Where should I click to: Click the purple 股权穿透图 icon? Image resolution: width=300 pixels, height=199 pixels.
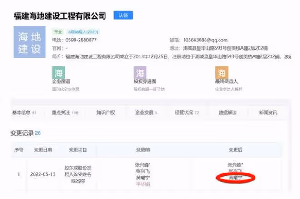[140, 73]
